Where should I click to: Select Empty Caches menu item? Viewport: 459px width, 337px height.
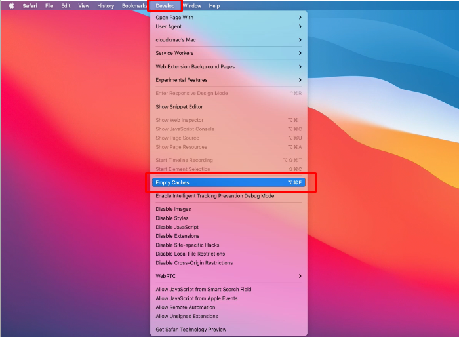[229, 182]
